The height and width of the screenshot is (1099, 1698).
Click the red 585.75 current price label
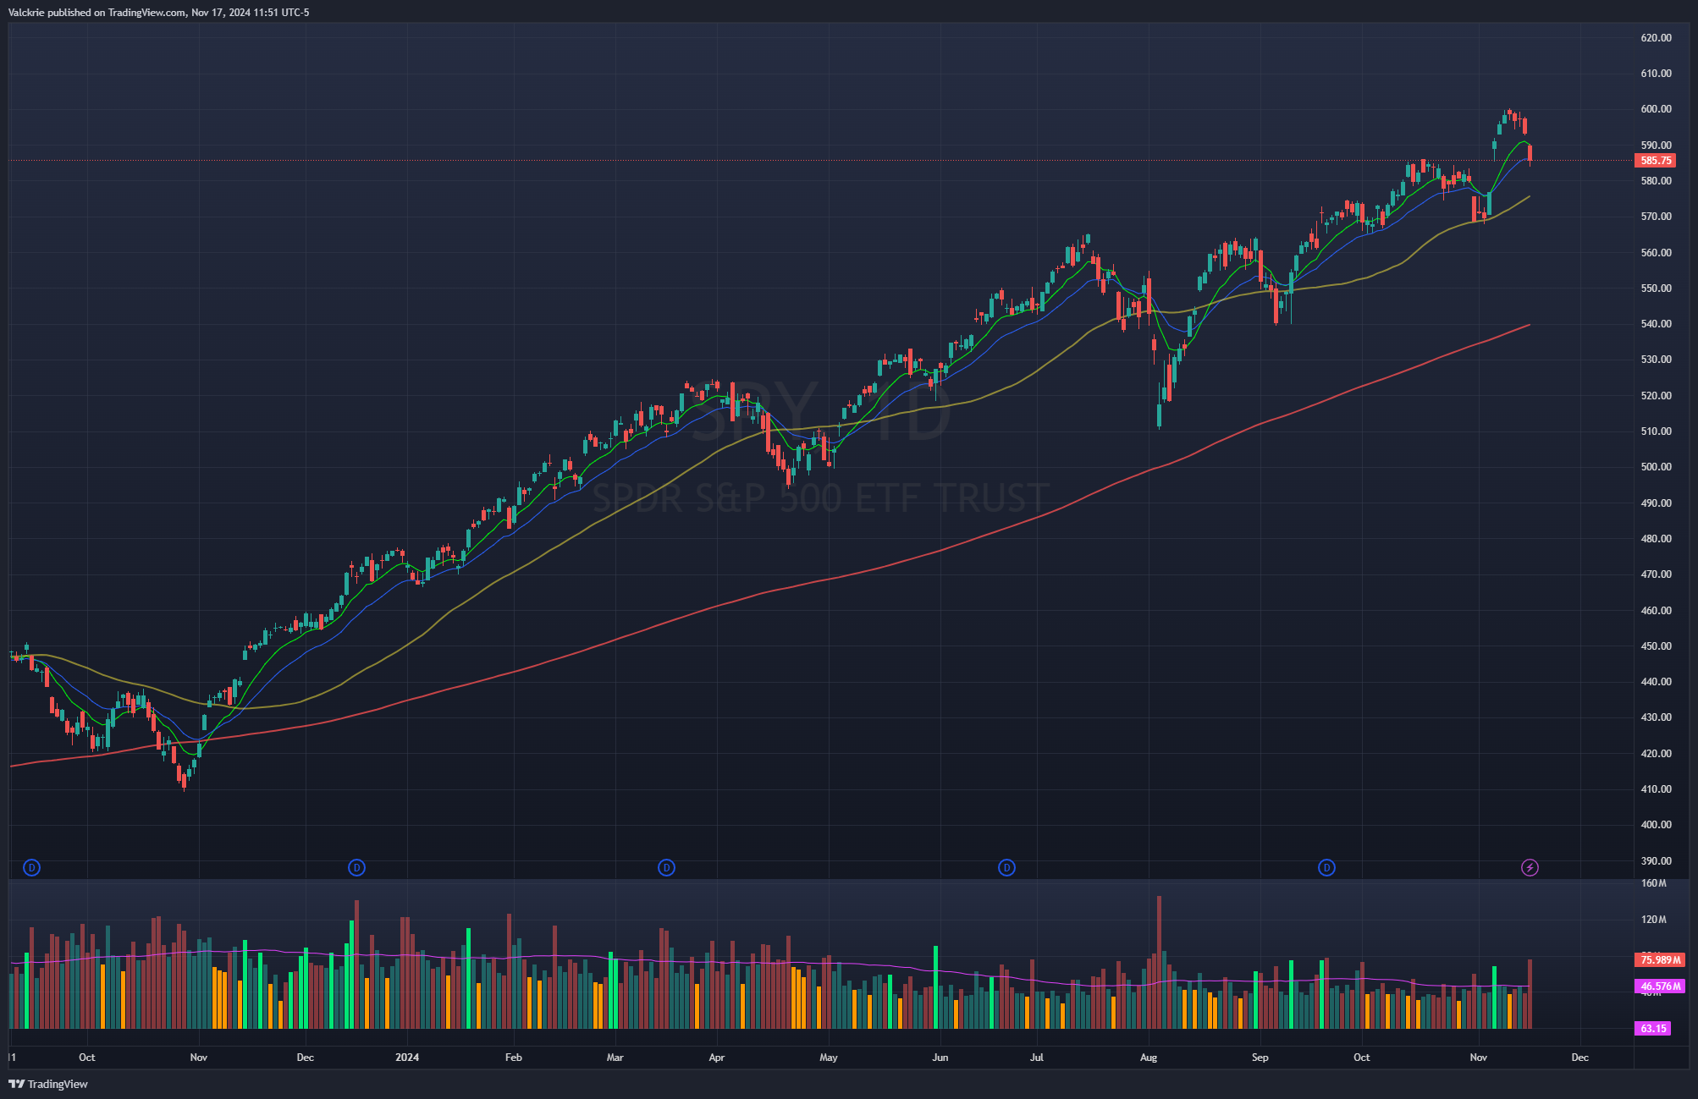(1655, 161)
